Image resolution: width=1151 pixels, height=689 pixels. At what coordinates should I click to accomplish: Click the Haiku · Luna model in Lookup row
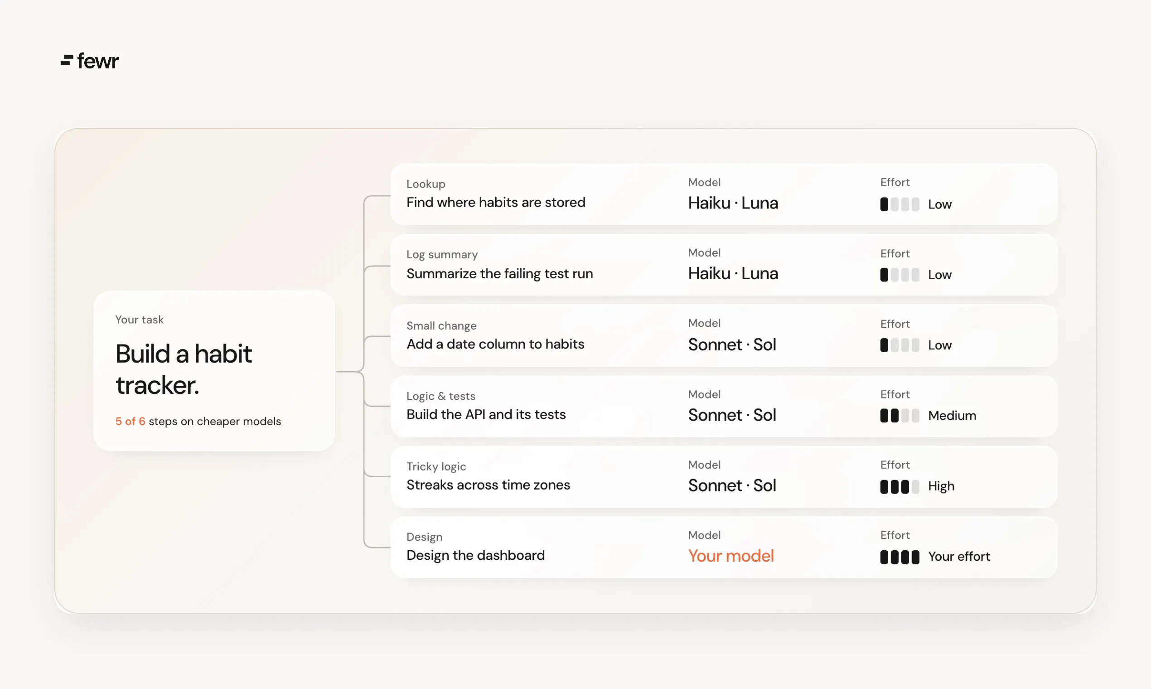[733, 203]
